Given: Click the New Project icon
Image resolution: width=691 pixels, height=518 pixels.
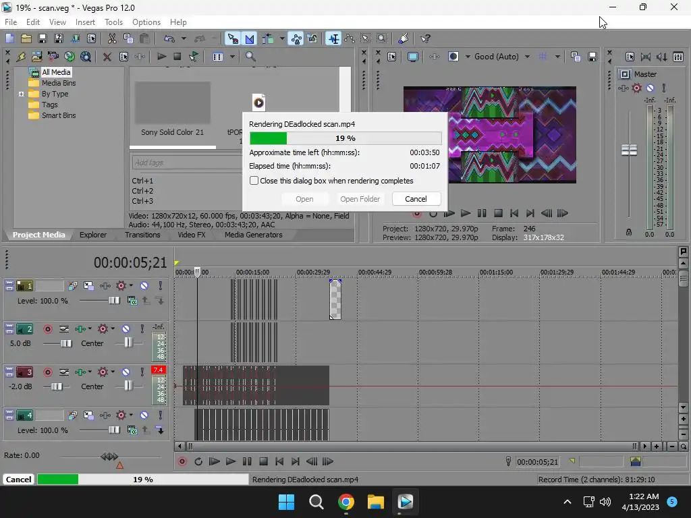Looking at the screenshot, I should tap(9, 38).
